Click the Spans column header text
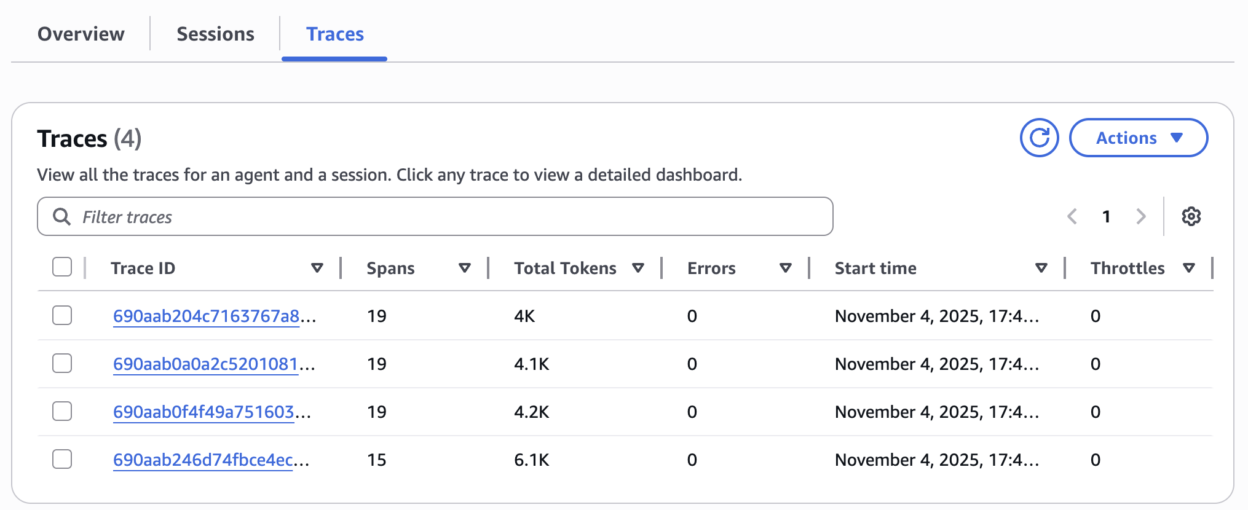This screenshot has height=510, width=1248. tap(390, 268)
